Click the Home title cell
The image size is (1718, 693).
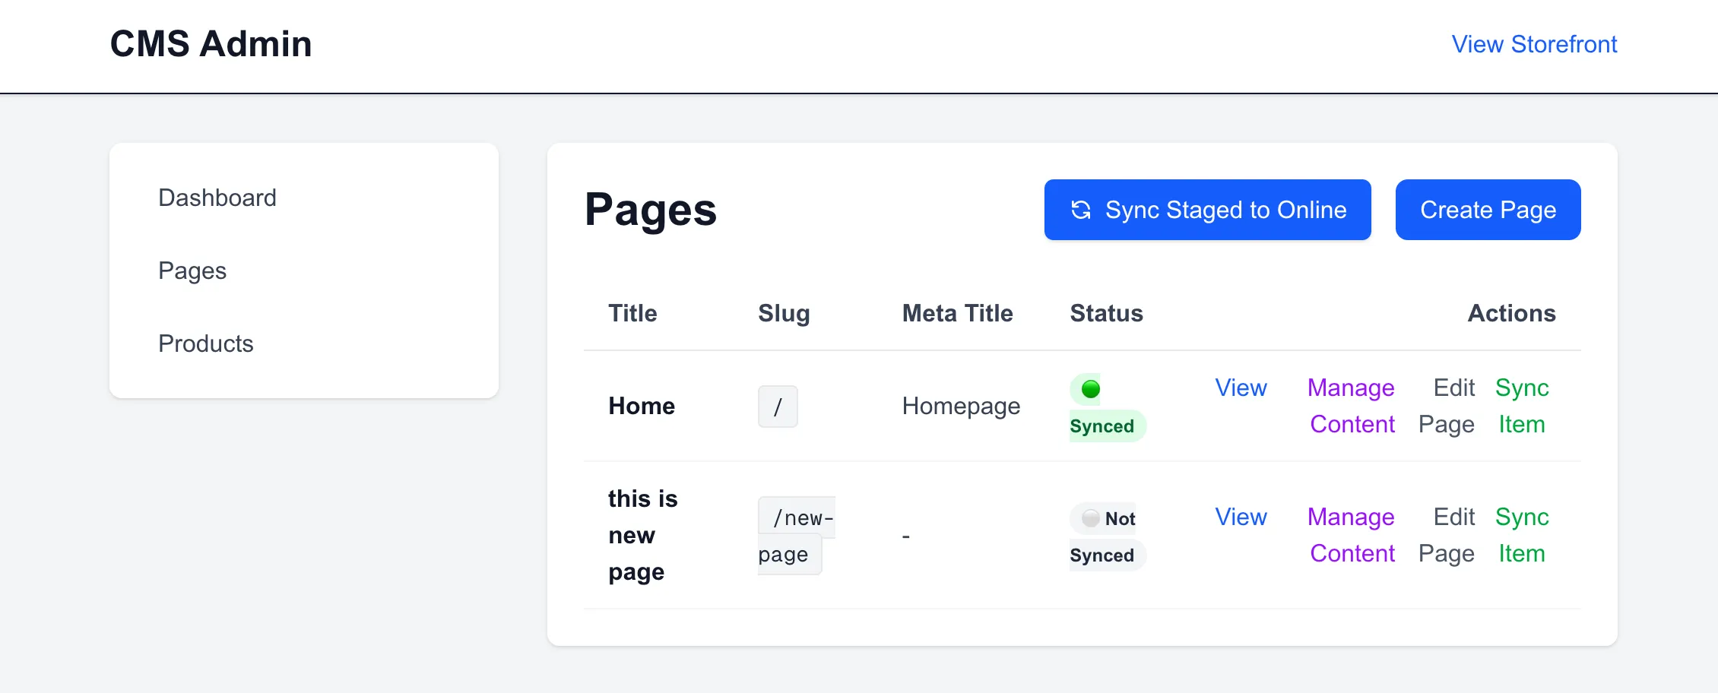(x=642, y=406)
